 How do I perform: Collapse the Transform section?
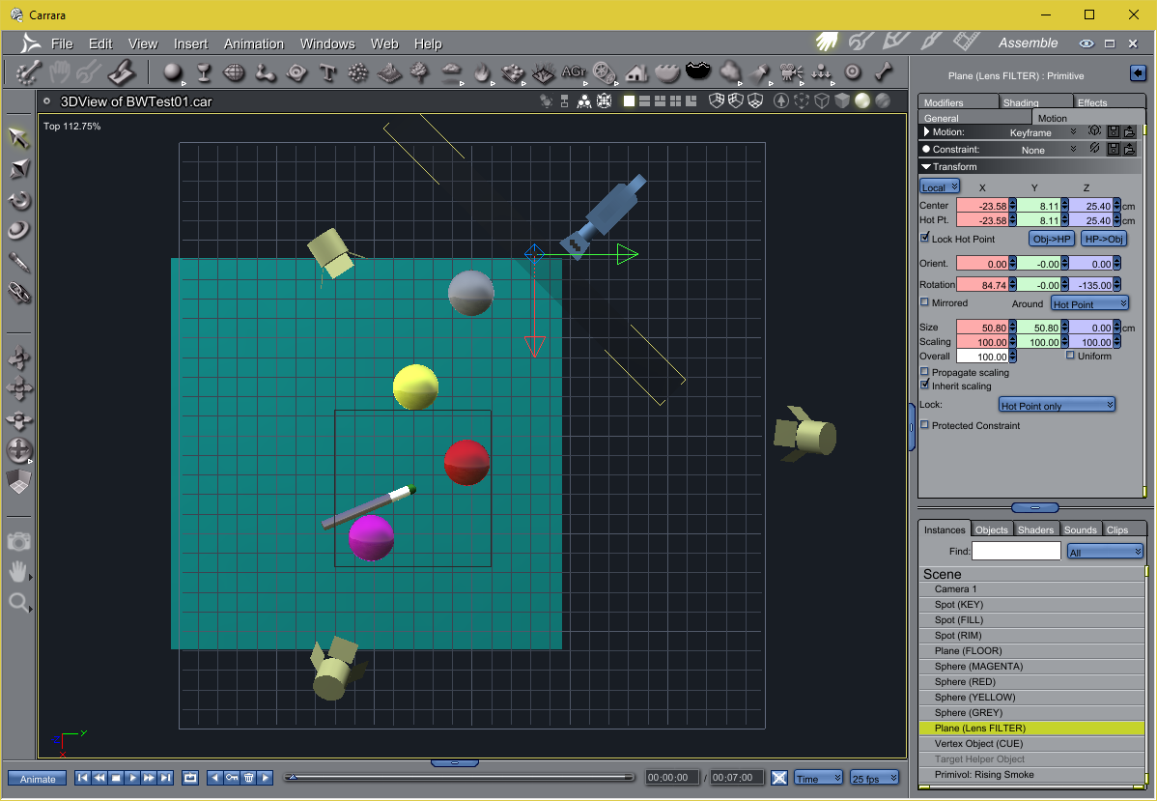[x=926, y=167]
